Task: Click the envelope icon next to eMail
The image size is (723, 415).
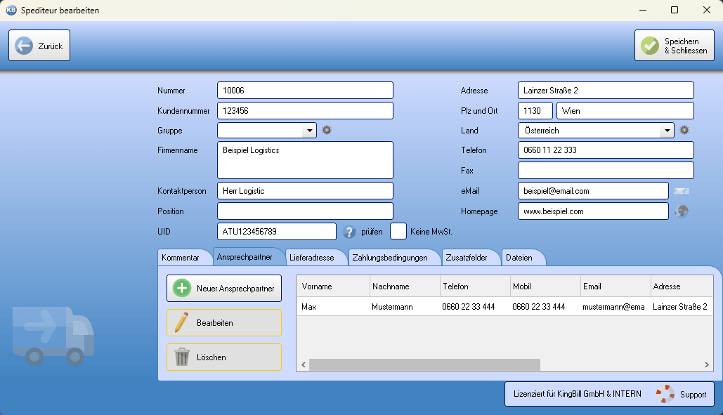Action: click(682, 190)
